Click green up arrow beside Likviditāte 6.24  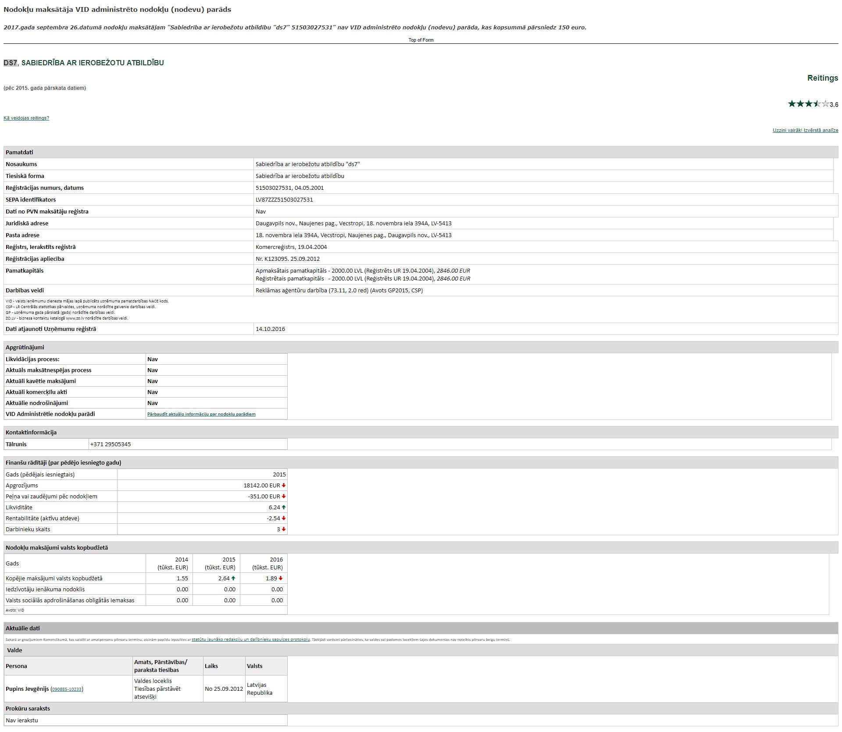[284, 507]
